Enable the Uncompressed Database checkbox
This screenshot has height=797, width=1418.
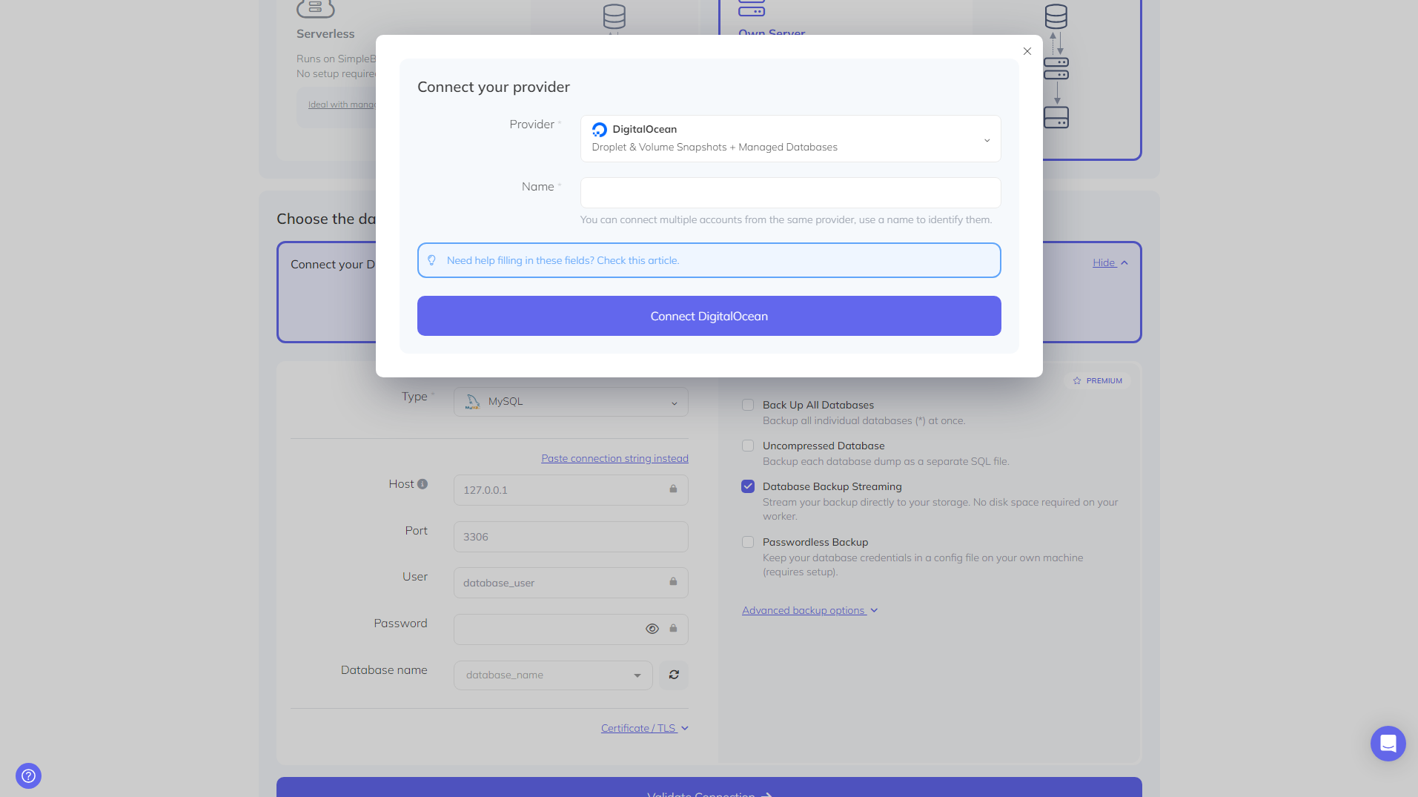coord(748,446)
